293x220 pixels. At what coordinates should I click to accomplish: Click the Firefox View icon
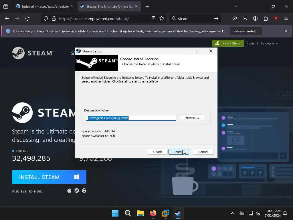point(6,6)
